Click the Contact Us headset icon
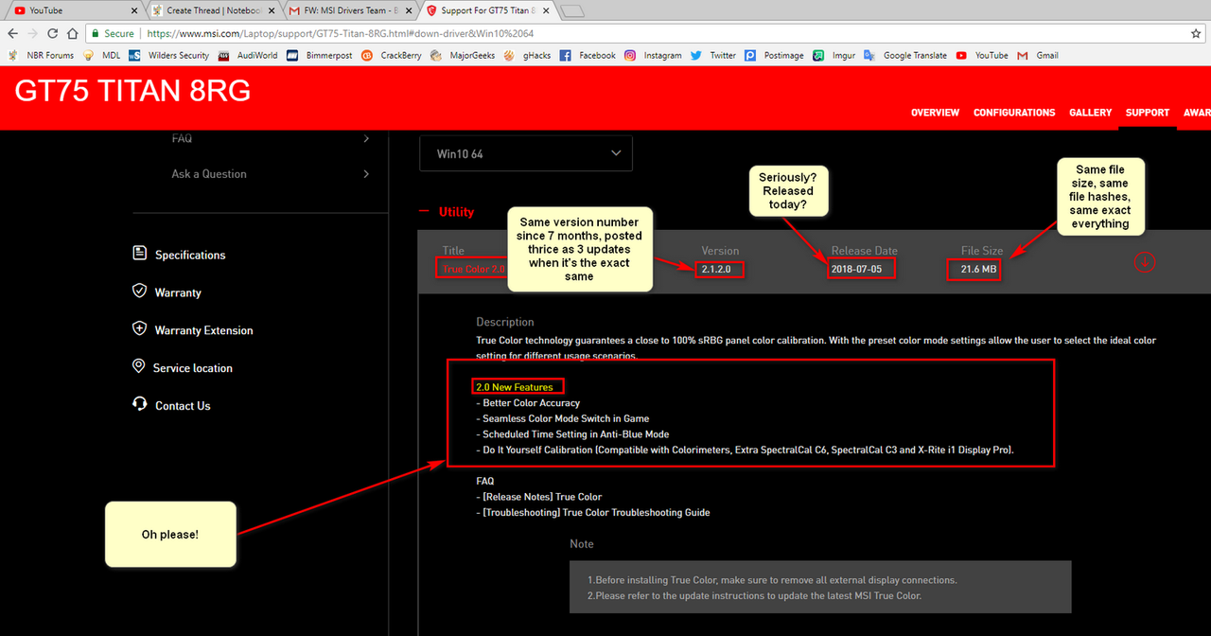 140,404
